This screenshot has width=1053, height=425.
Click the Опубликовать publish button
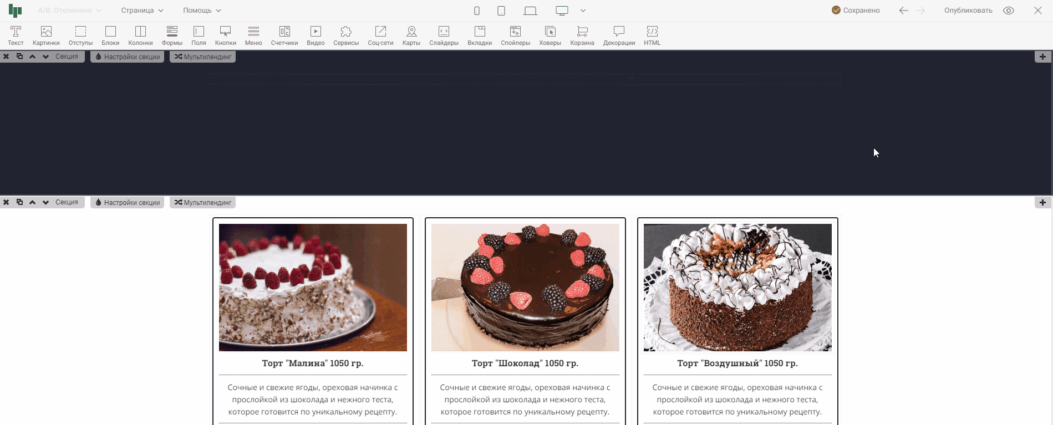click(968, 11)
